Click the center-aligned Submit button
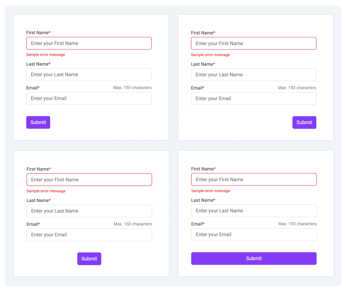This screenshot has height=292, width=346. click(89, 259)
